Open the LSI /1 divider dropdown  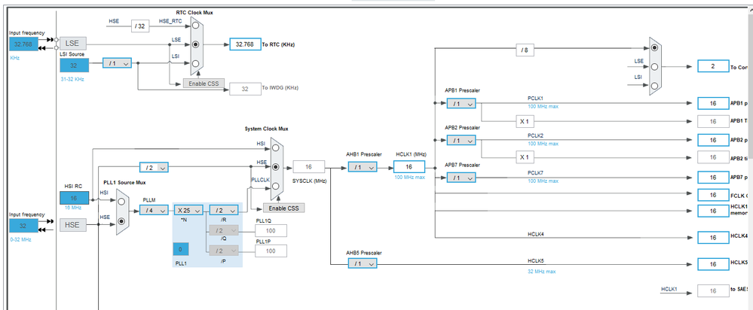pyautogui.click(x=117, y=62)
